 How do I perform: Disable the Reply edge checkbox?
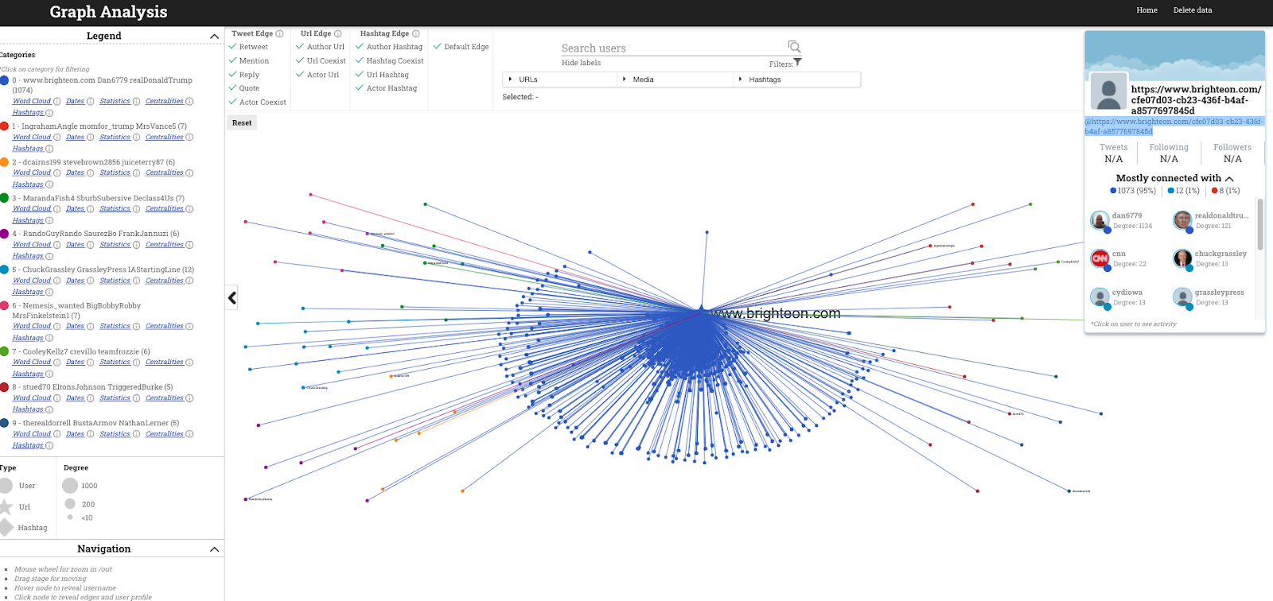(x=233, y=75)
